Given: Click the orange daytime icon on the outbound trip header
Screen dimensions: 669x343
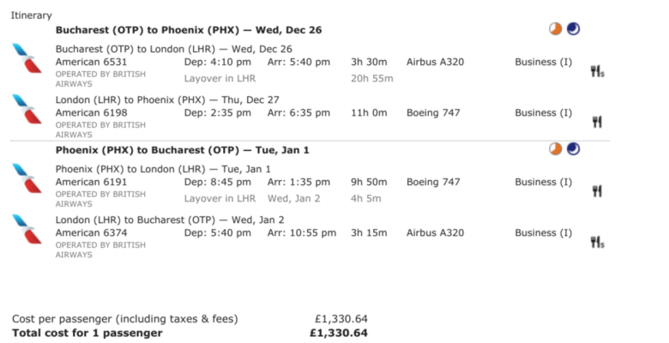Looking at the screenshot, I should [x=555, y=29].
